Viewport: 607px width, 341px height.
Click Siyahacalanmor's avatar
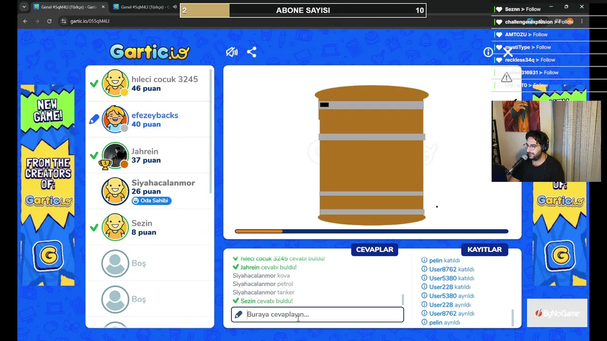coord(115,191)
